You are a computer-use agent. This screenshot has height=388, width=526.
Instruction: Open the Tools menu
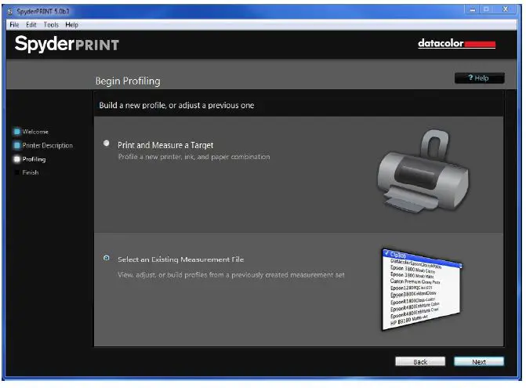(51, 25)
